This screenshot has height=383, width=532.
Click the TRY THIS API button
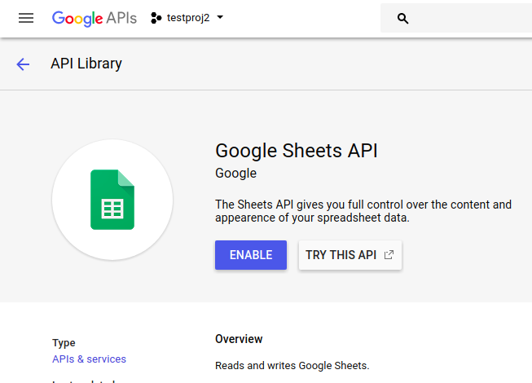coord(350,255)
